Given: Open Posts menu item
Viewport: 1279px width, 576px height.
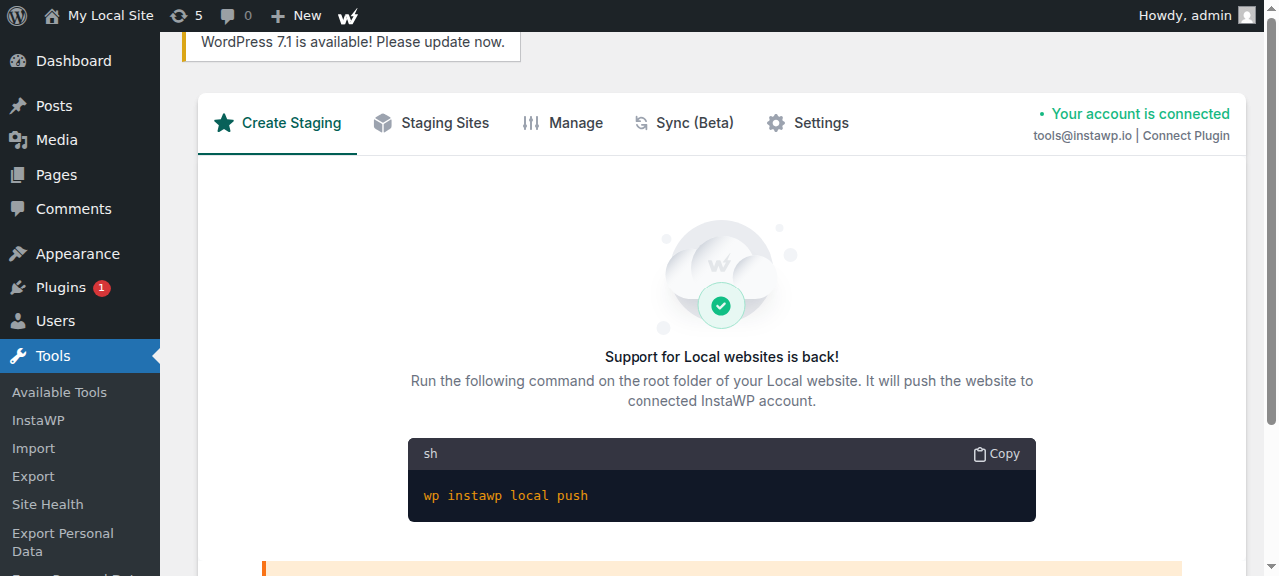Looking at the screenshot, I should click(80, 106).
